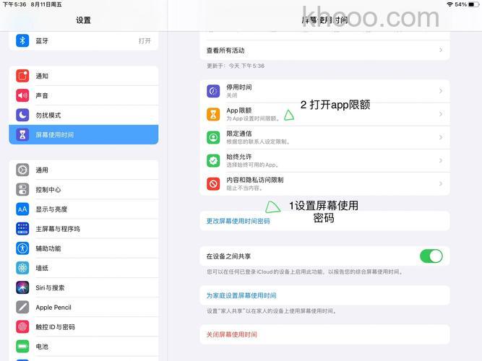Tap the App Limits orange hourglass icon

pos(213,114)
